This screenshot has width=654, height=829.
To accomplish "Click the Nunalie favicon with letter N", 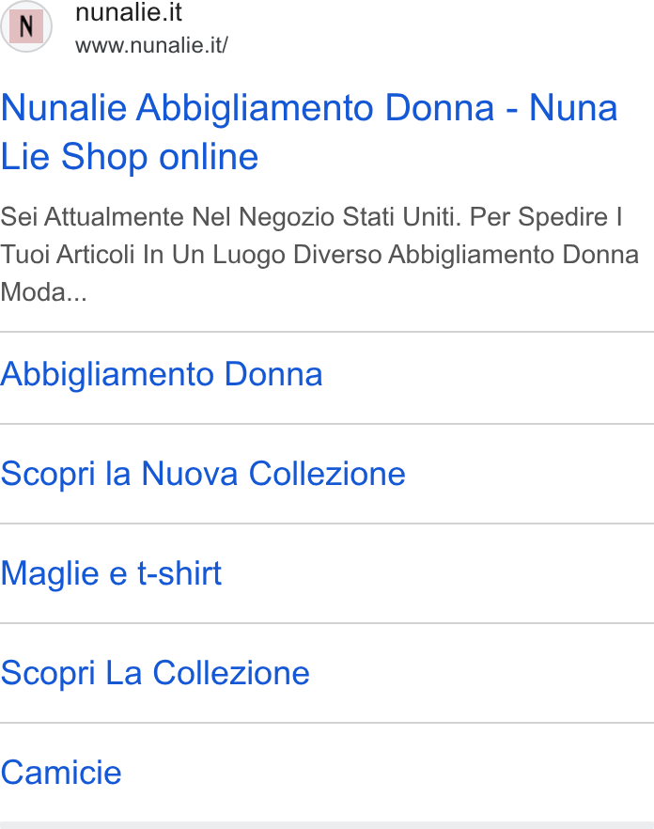I will point(26,26).
